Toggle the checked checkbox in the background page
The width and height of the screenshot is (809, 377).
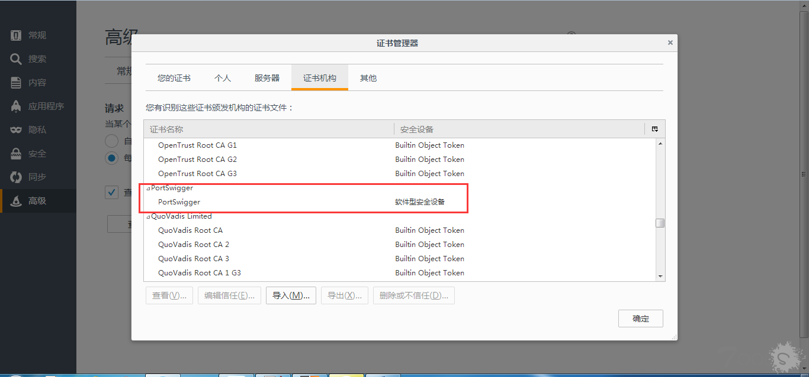pyautogui.click(x=111, y=192)
